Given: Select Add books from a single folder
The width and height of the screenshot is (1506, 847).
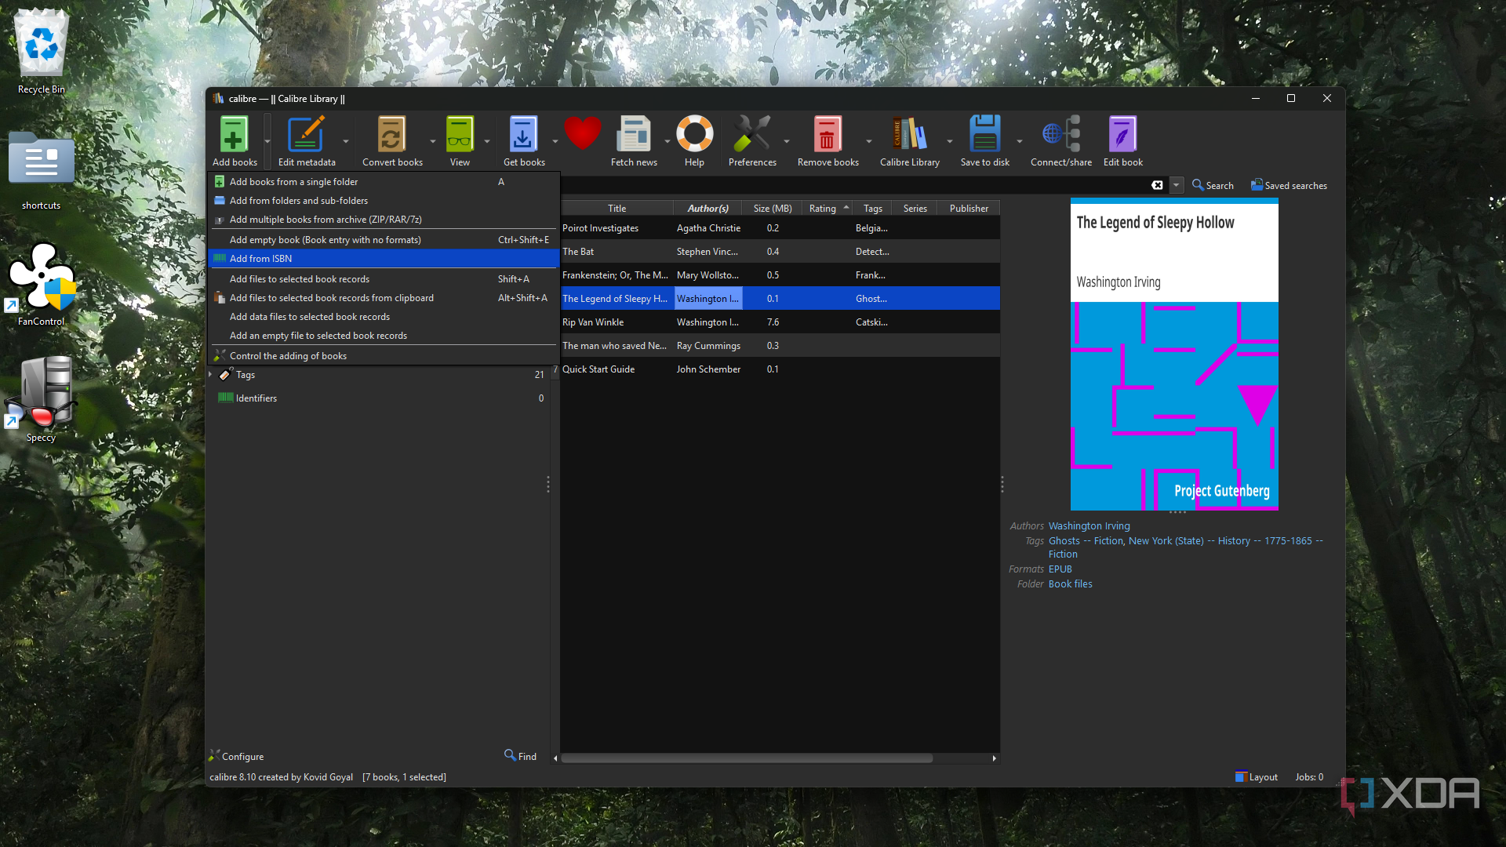Looking at the screenshot, I should click(384, 182).
